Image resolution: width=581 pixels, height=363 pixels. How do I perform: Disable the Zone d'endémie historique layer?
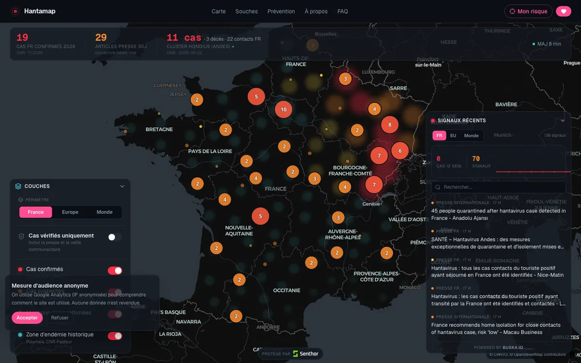pyautogui.click(x=115, y=336)
